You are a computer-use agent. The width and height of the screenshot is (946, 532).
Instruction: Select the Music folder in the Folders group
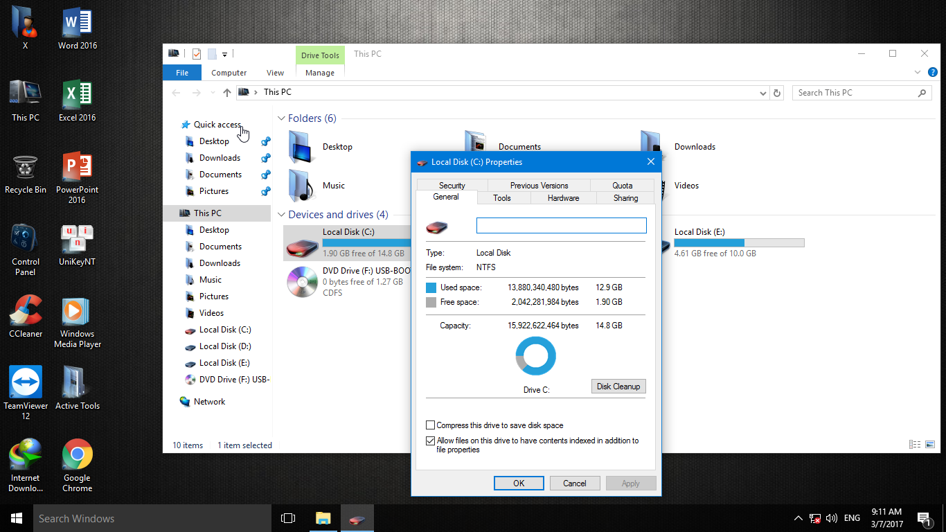[316, 186]
